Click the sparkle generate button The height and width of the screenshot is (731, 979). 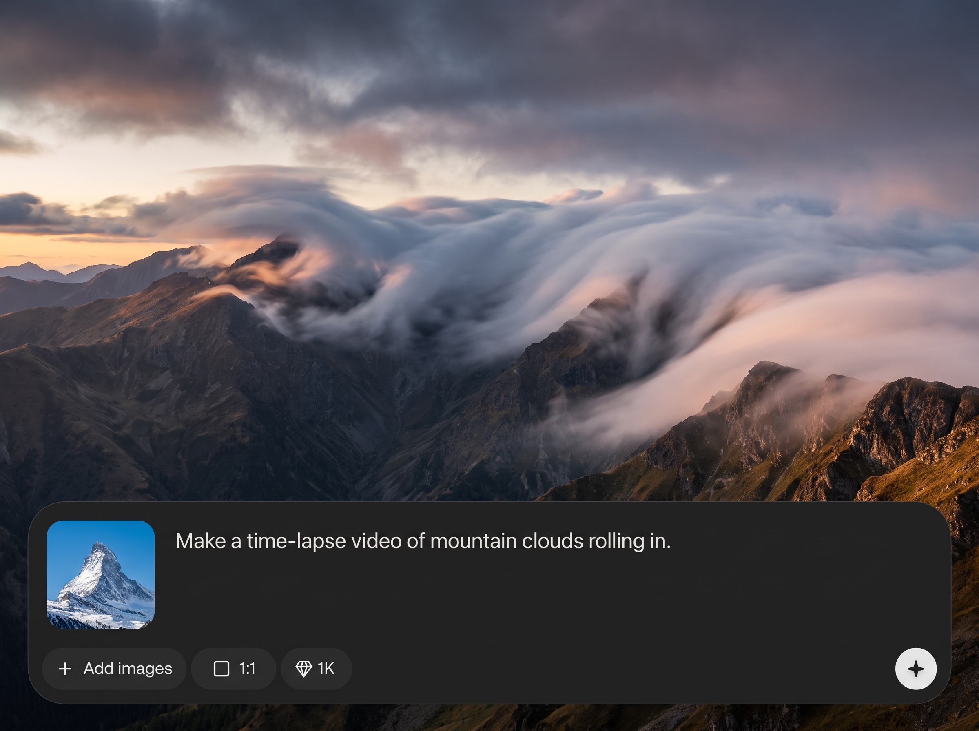point(916,669)
